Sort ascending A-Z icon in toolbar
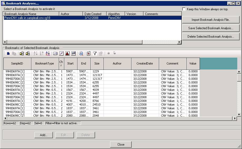Screen dimensions: 242x149 point(36,53)
